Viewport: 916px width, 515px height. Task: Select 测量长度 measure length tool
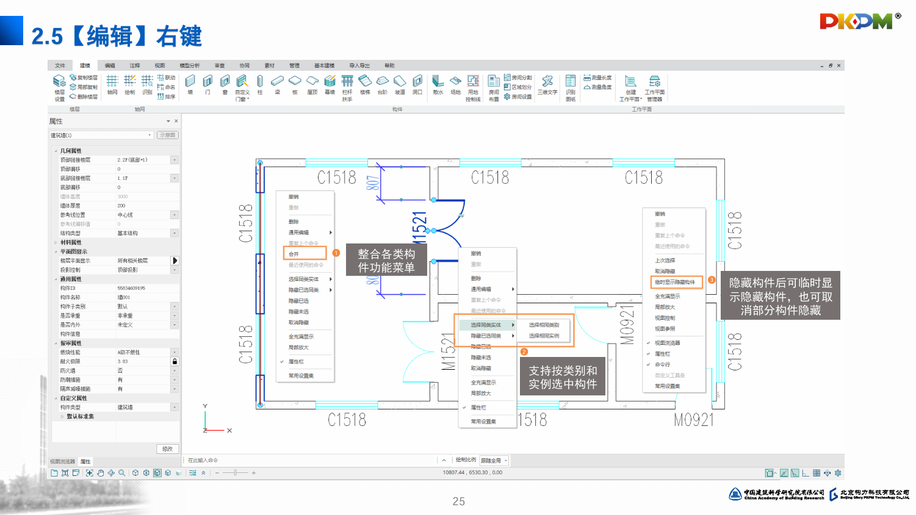(597, 77)
